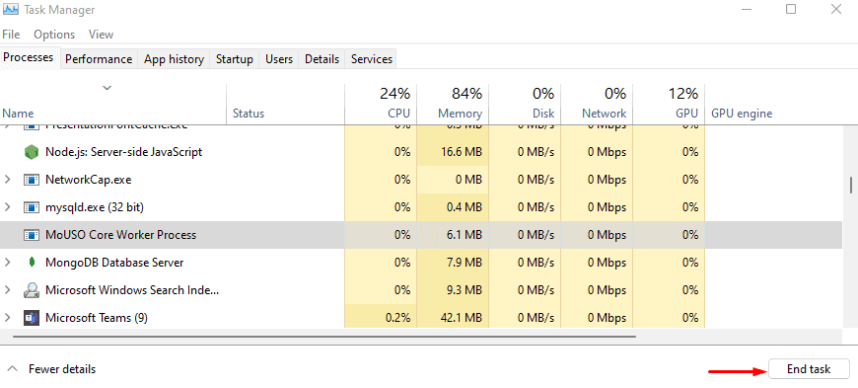Expand the Microsoft Teams (9) group
Viewport: 858px width, 388px height.
8,317
